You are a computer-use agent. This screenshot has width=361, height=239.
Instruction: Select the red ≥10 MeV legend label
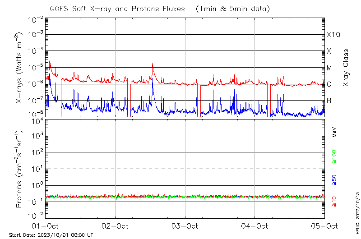334,200
